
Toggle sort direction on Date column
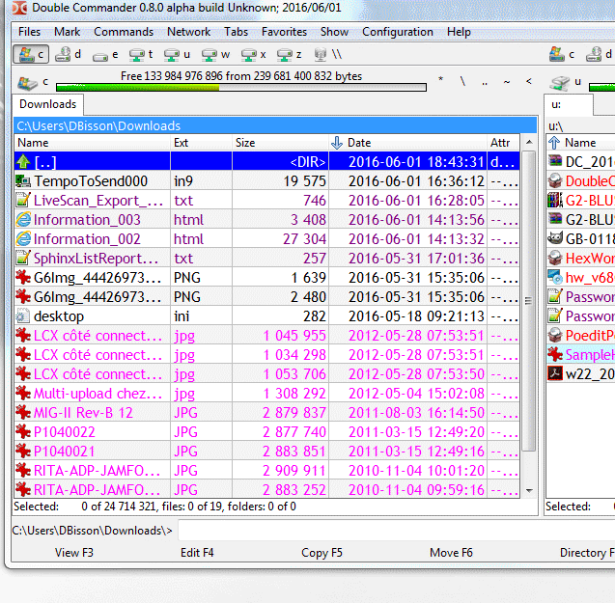click(407, 143)
